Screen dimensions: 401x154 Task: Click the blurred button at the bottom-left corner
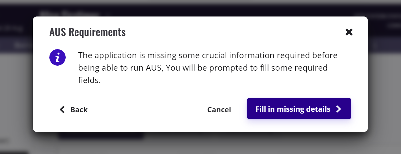pos(14,152)
